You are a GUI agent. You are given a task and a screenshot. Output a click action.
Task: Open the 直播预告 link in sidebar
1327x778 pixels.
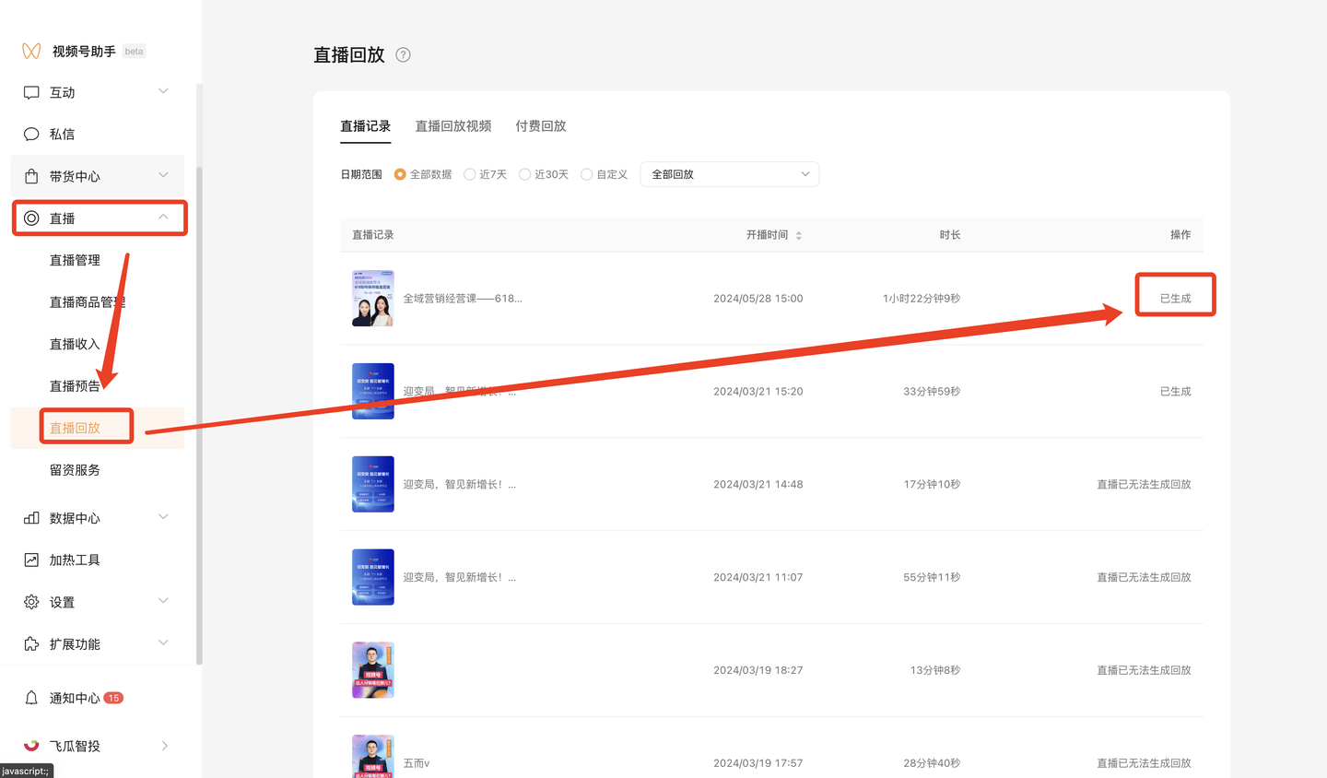pos(74,385)
